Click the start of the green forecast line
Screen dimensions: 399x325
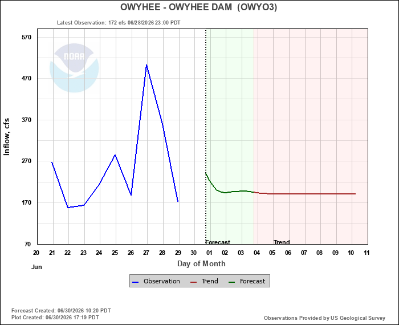206,174
